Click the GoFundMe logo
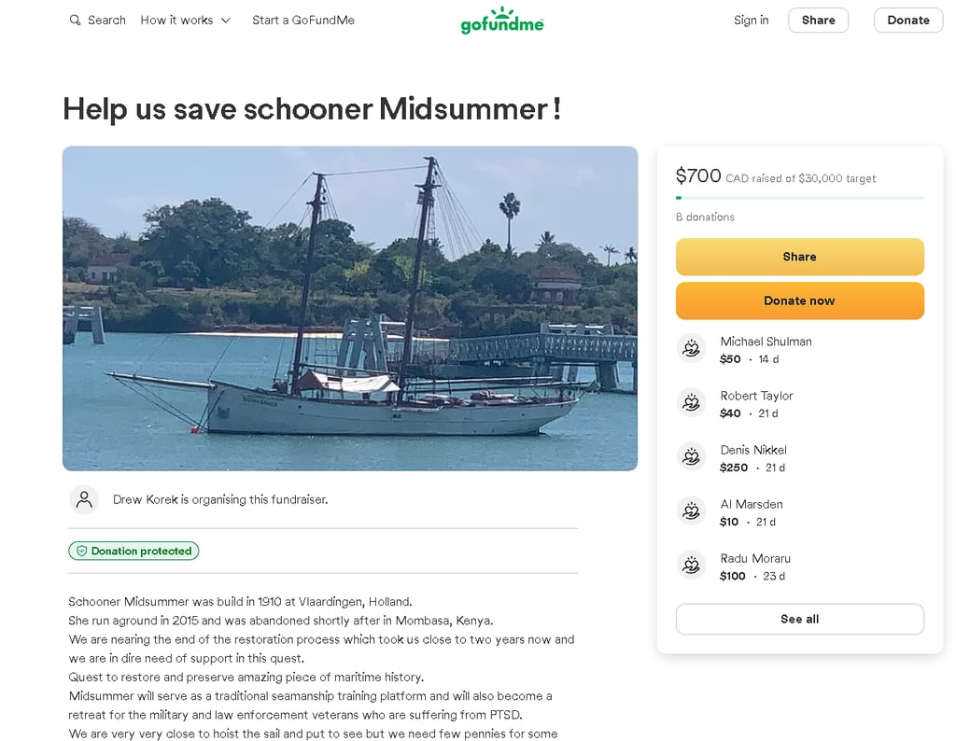The width and height of the screenshot is (956, 741). click(501, 21)
